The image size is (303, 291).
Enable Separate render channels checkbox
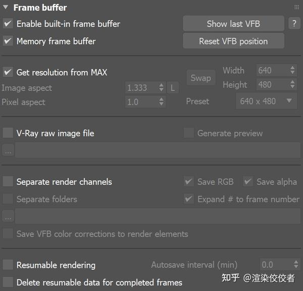click(x=8, y=182)
